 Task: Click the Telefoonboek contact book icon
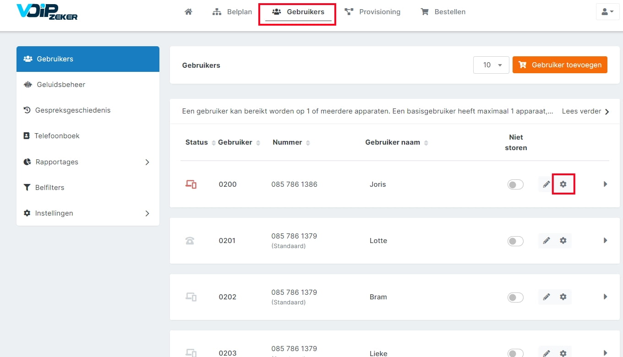pos(27,136)
